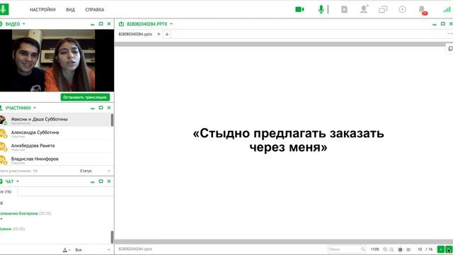
Task: Maximize the УЧАСТНИКИ panel
Action: 101,108
